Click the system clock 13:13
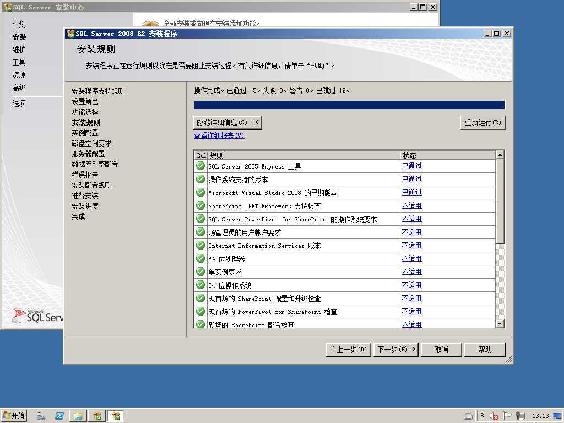 (x=540, y=416)
